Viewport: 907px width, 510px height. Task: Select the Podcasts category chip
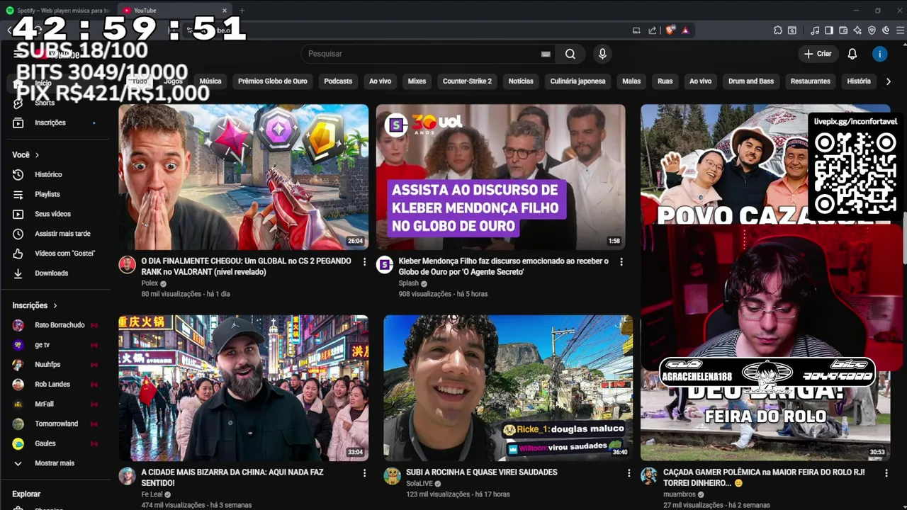(x=338, y=81)
